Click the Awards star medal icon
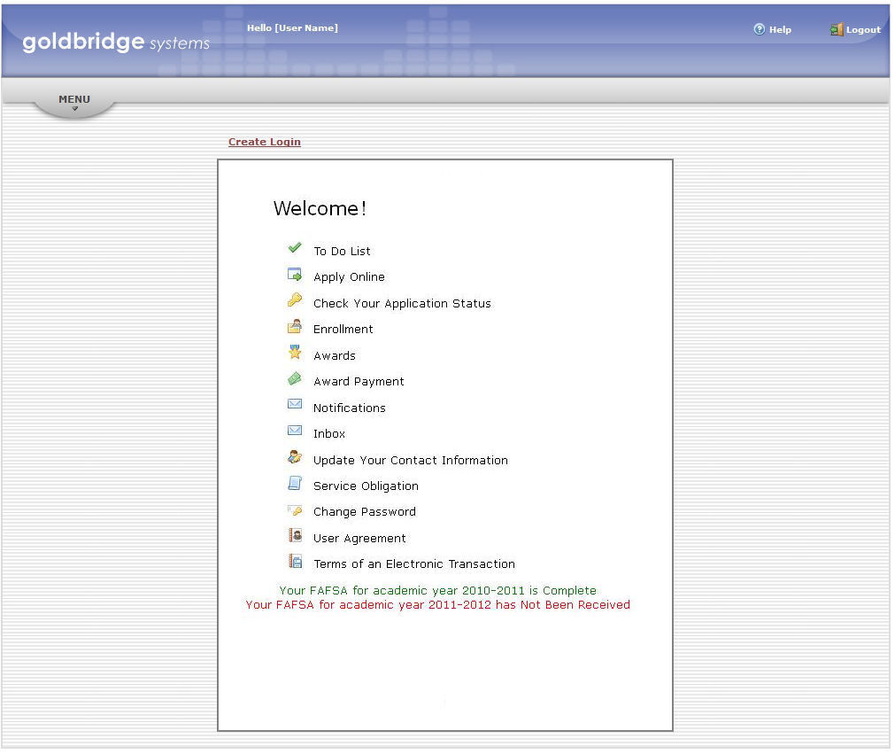 295,352
